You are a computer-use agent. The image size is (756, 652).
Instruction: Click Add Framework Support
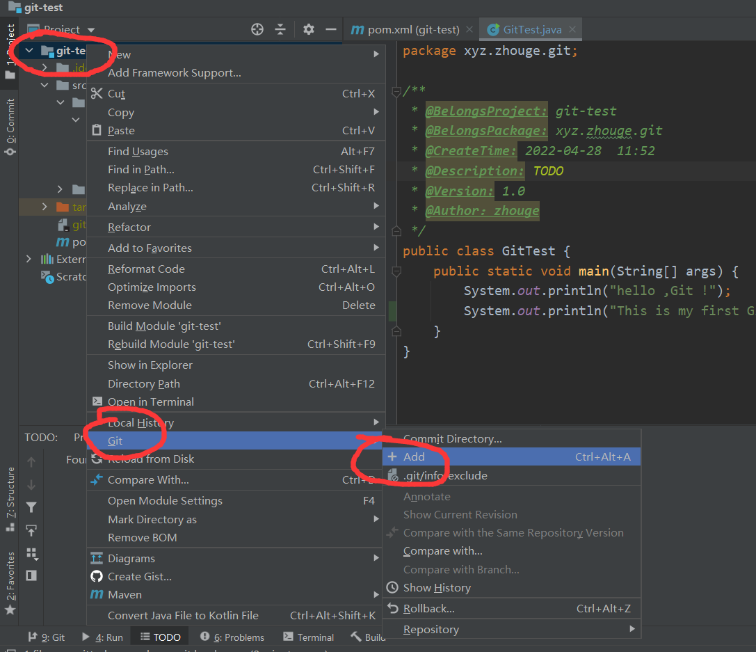click(x=236, y=73)
